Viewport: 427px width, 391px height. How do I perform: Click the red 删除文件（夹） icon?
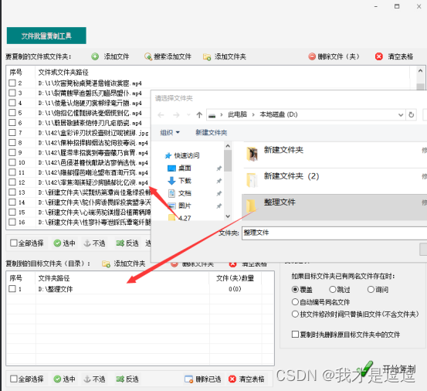[312, 56]
